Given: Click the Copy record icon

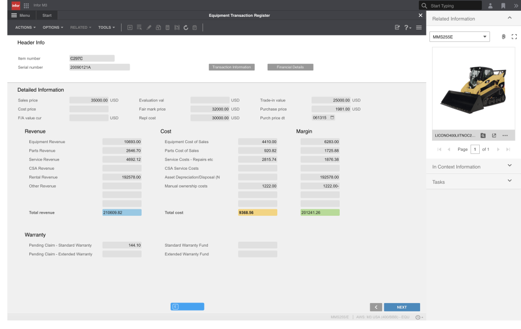Looking at the screenshot, I should coord(158,27).
